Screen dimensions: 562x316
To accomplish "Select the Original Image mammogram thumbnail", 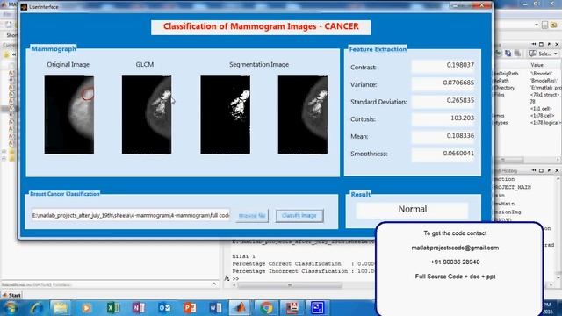I will tap(69, 115).
